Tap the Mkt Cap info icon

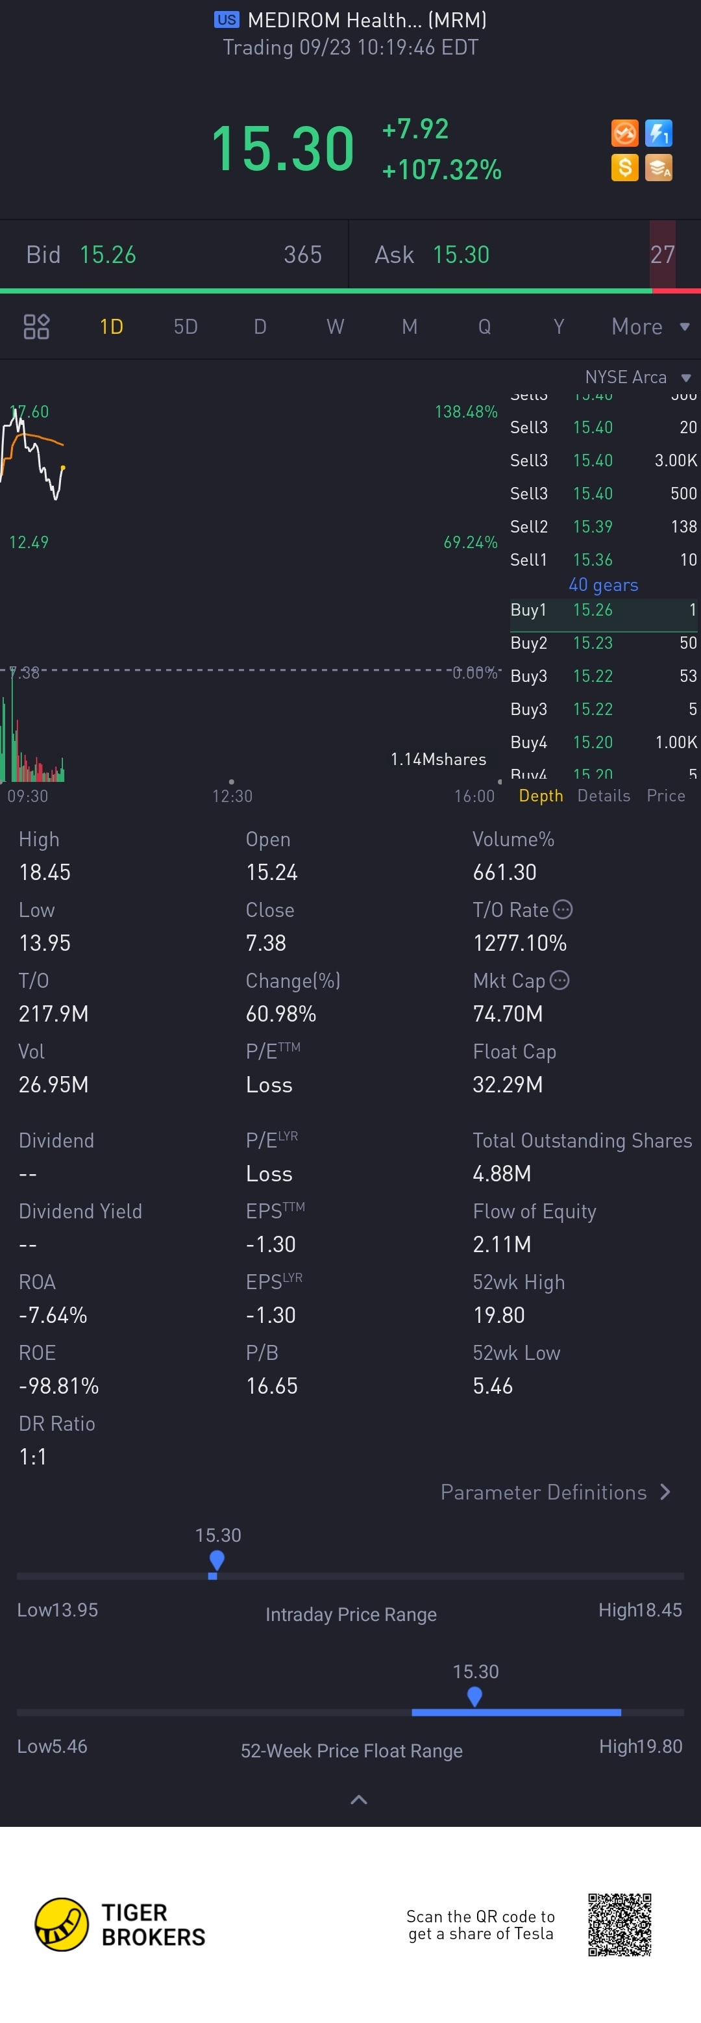click(560, 980)
